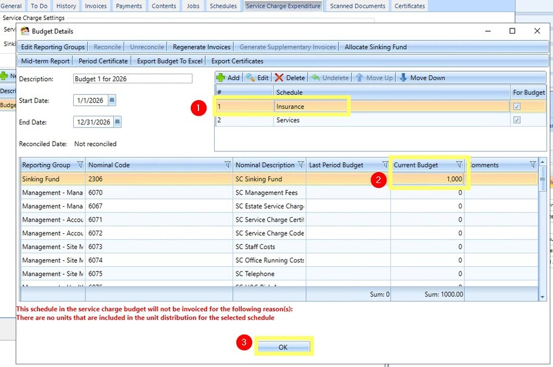Click the Edit pencil icon
Image resolution: width=553 pixels, height=367 pixels.
click(250, 78)
